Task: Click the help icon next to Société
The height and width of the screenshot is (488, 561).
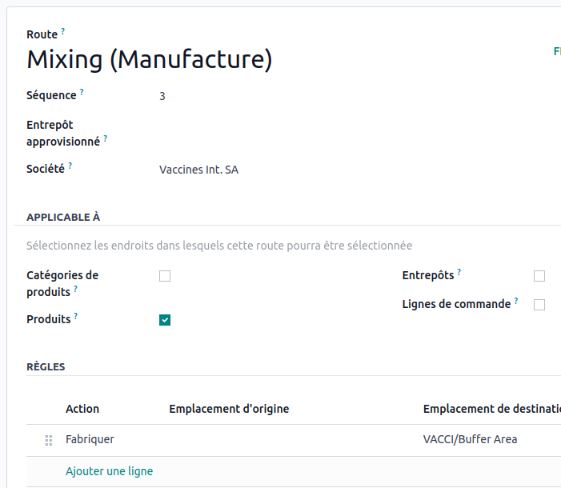Action: [70, 166]
